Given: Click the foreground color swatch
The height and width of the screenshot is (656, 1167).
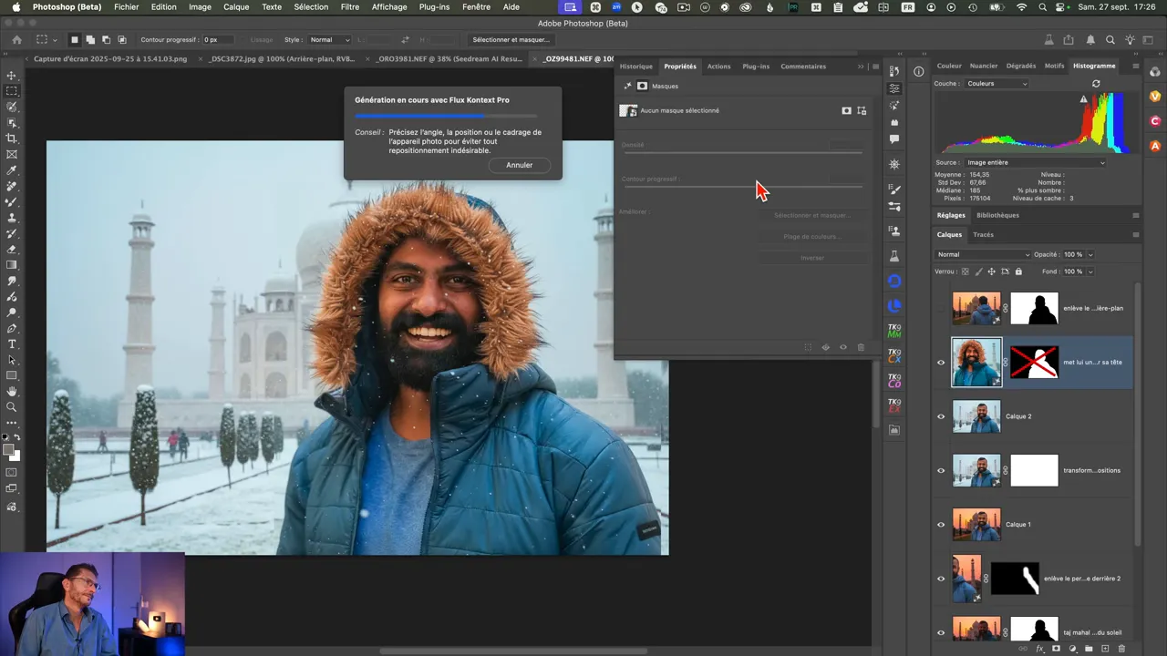Looking at the screenshot, I should tap(8, 450).
